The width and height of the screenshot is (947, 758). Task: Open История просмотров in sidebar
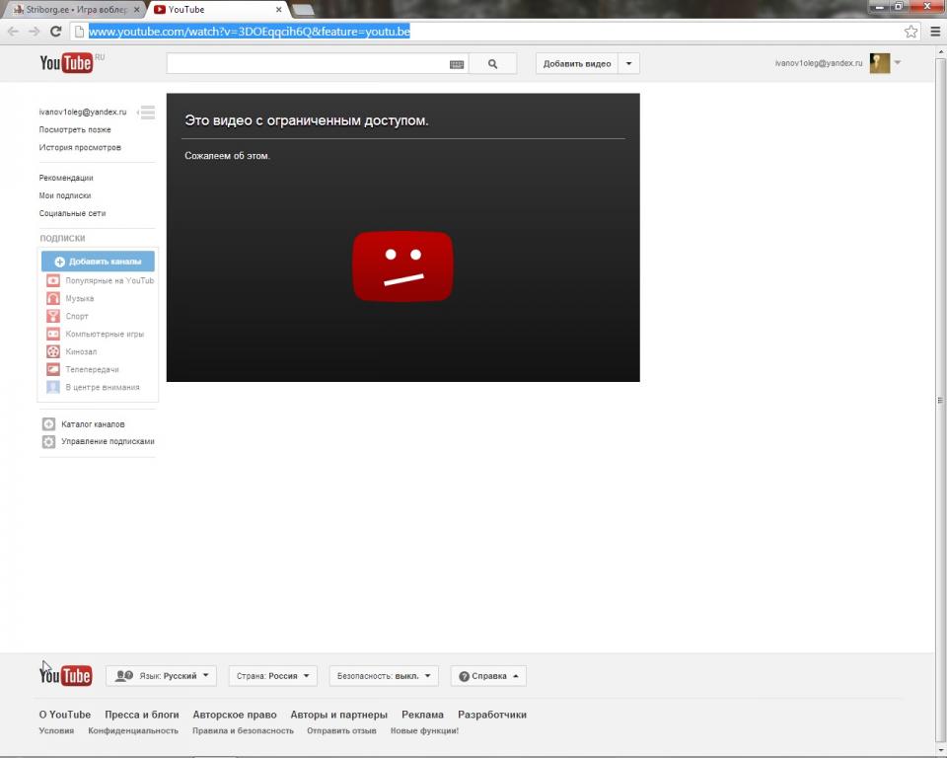[80, 148]
